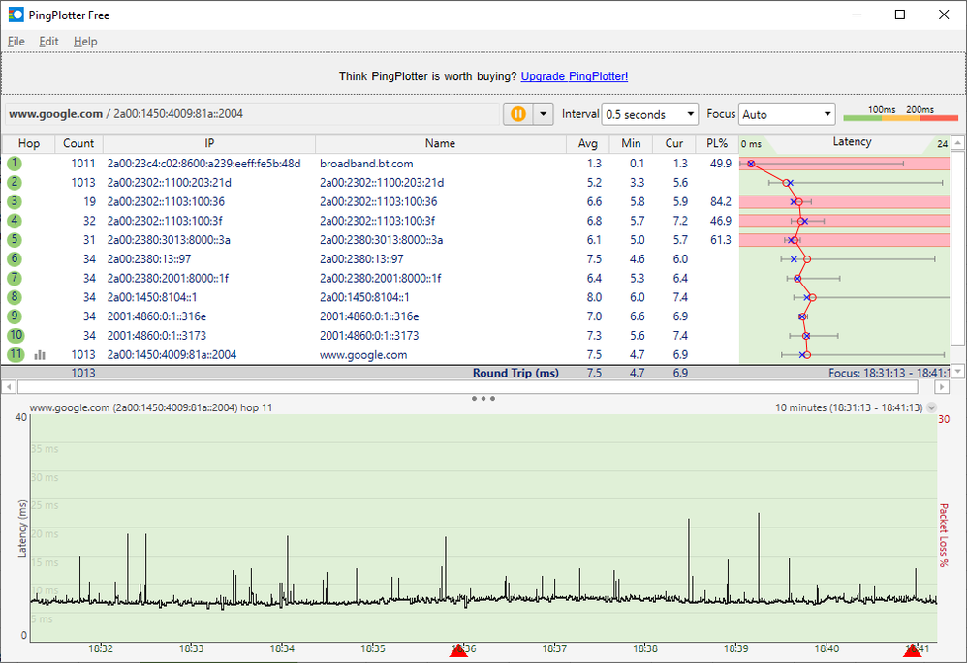Open the Edit menu
This screenshot has width=967, height=663.
pos(49,42)
